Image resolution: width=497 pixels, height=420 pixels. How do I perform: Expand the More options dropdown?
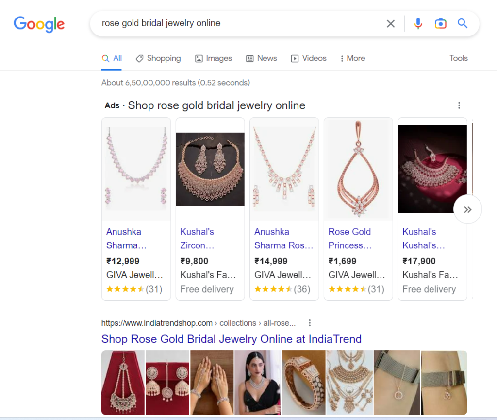[x=352, y=58]
